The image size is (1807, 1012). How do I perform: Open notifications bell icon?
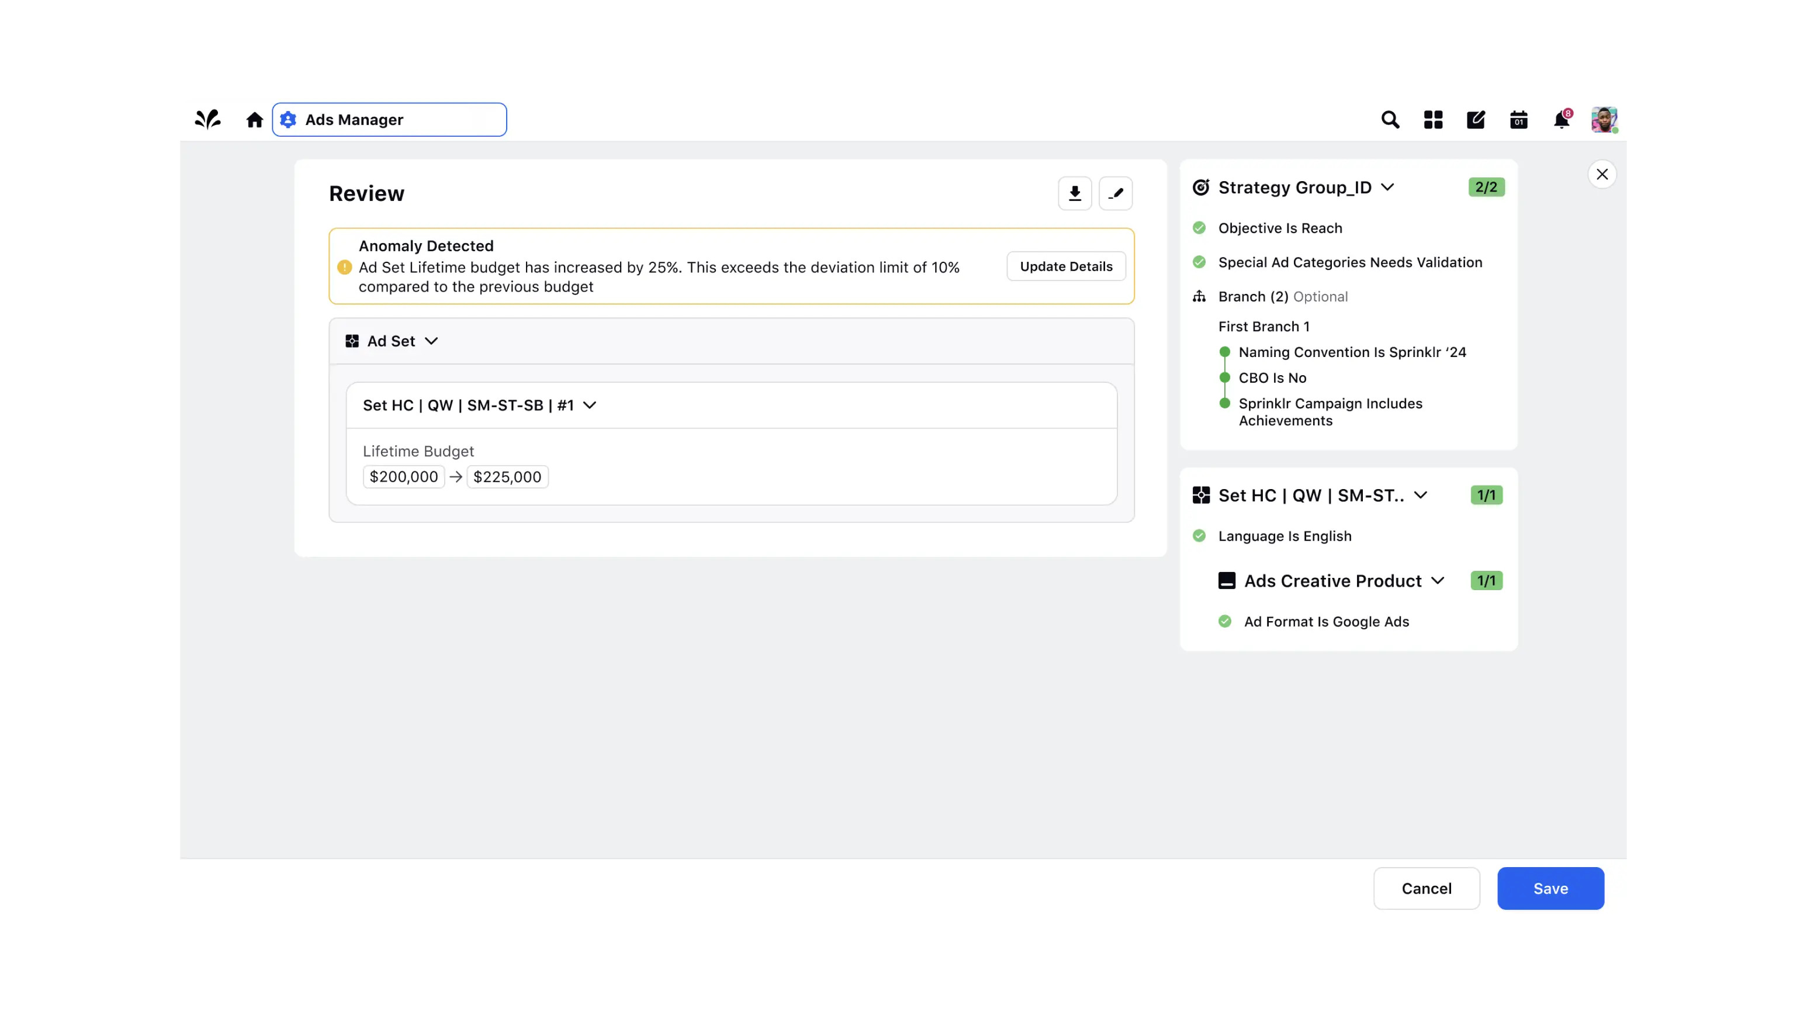pyautogui.click(x=1562, y=120)
